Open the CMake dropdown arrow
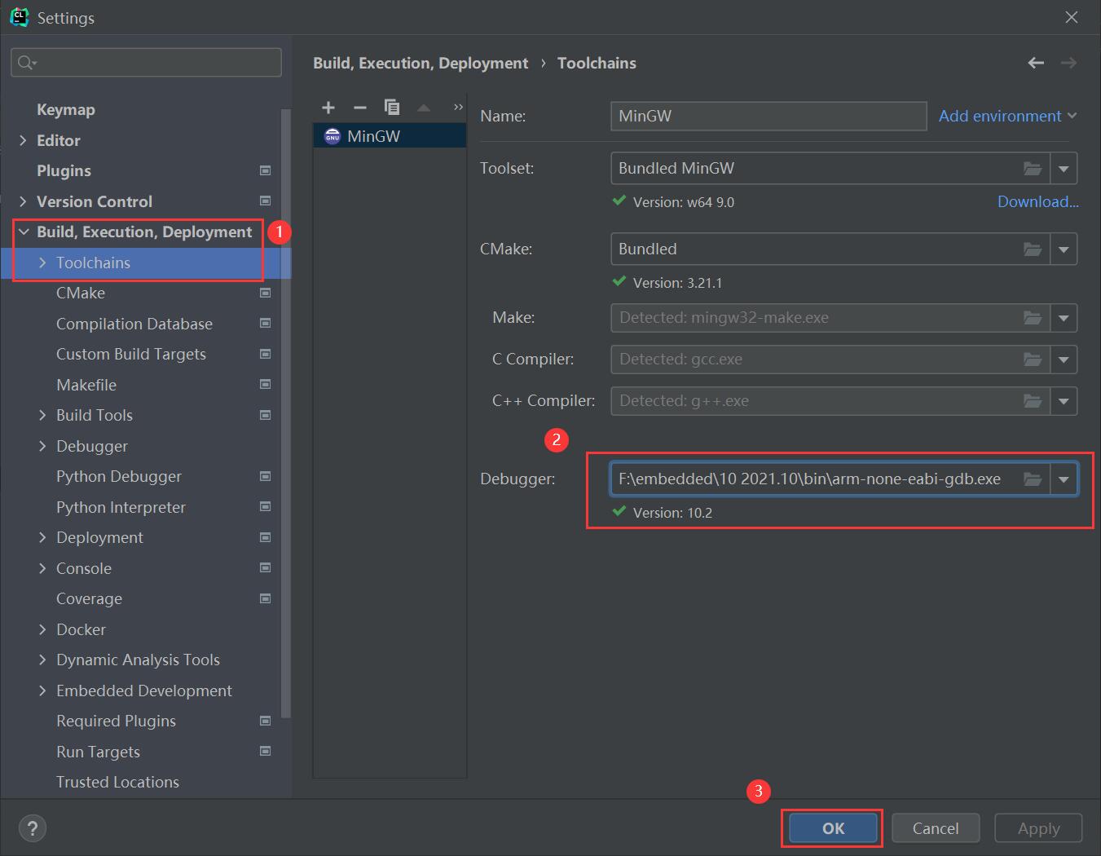 click(1064, 249)
